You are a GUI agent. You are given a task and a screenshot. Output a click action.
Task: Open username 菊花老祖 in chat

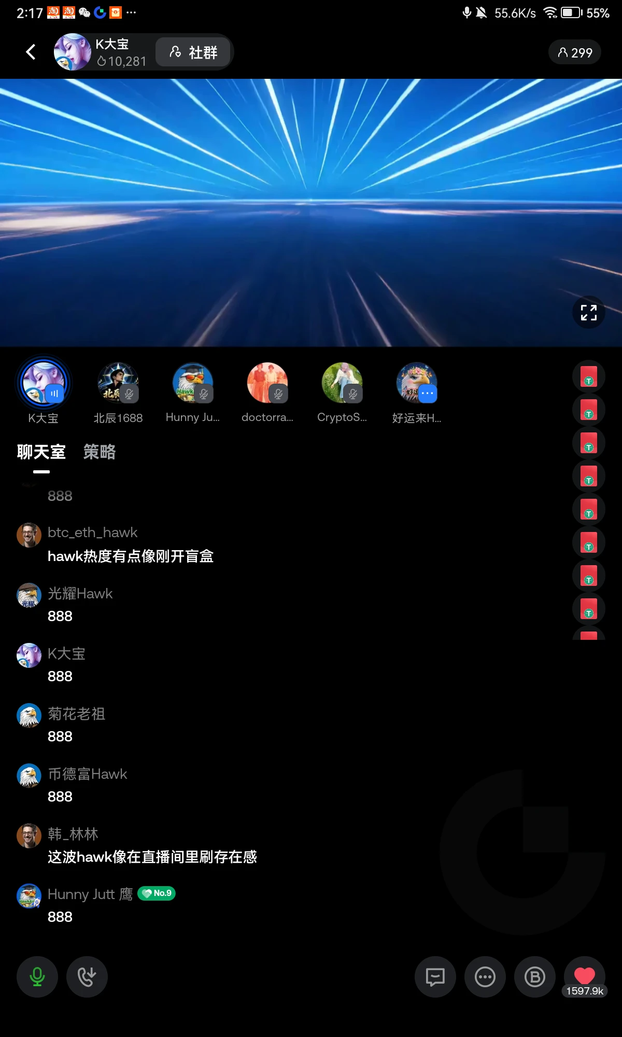(x=77, y=714)
